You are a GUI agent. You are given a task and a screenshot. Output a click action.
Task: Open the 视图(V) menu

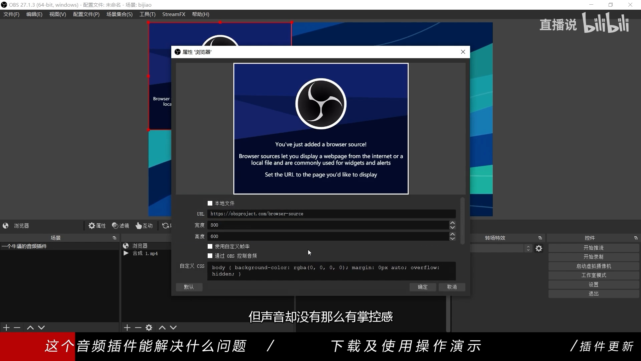(58, 14)
